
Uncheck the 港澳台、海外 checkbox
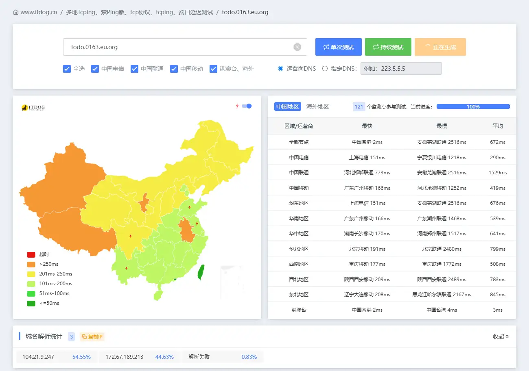[x=213, y=69]
